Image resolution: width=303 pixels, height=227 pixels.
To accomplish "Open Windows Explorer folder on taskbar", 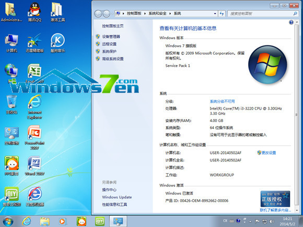I will [44, 221].
